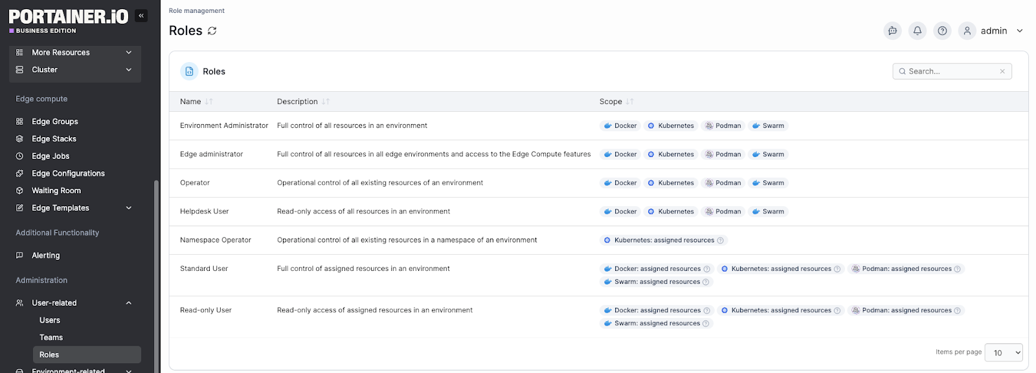
Task: Open Edge Stacks in the sidebar
Action: [x=54, y=139]
